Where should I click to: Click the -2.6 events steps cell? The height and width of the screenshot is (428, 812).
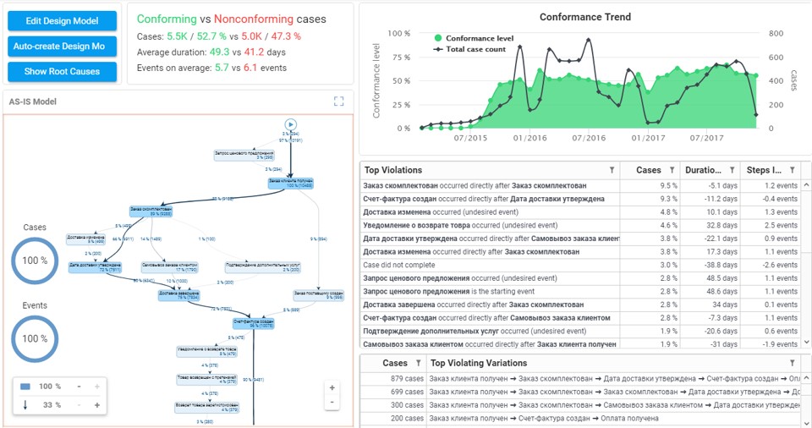coord(771,265)
